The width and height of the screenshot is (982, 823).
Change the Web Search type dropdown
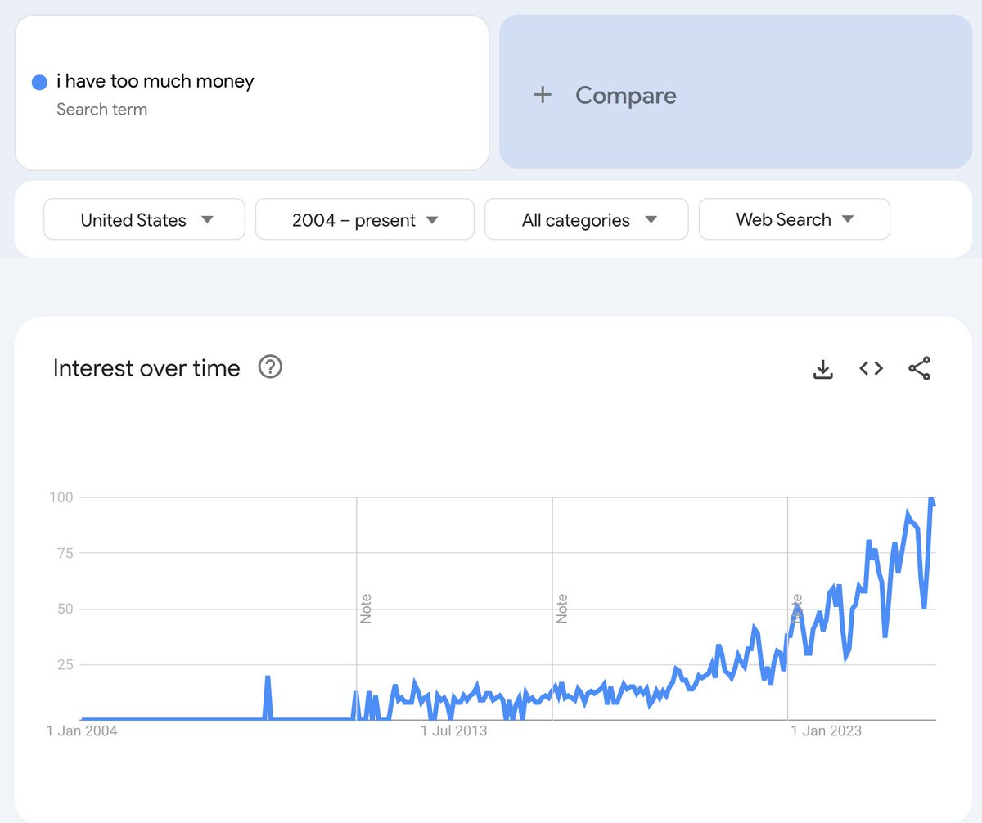coord(794,219)
